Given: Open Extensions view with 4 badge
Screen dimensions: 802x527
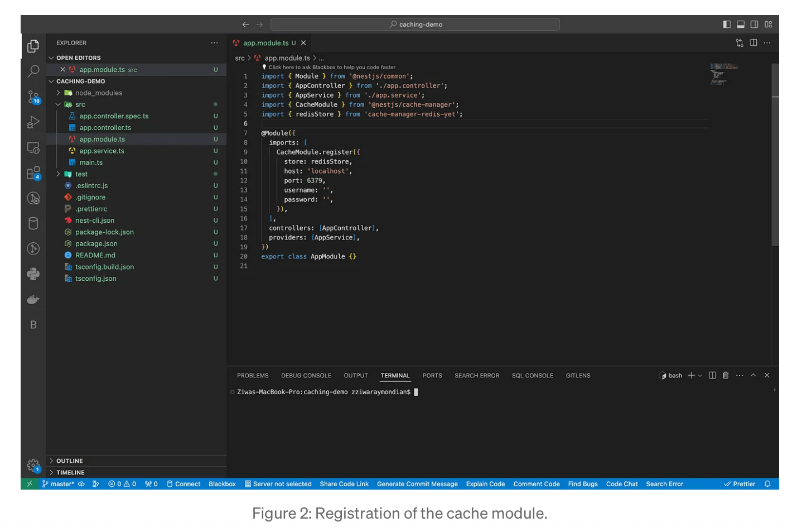Looking at the screenshot, I should (x=33, y=173).
